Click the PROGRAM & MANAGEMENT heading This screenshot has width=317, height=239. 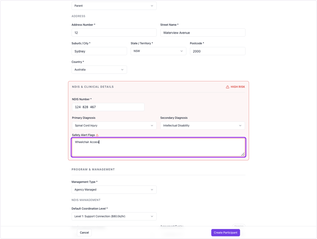pos(93,170)
